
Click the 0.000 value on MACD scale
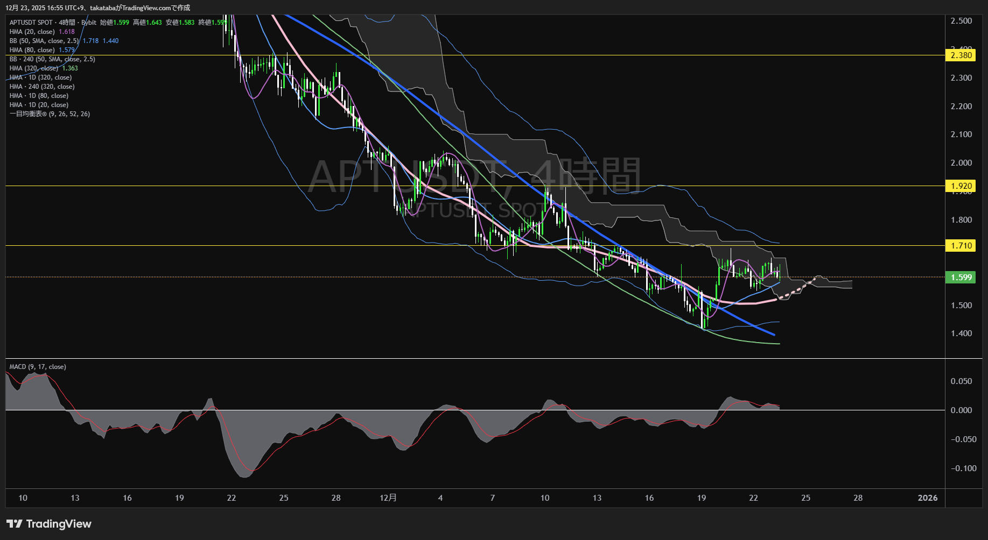[961, 410]
